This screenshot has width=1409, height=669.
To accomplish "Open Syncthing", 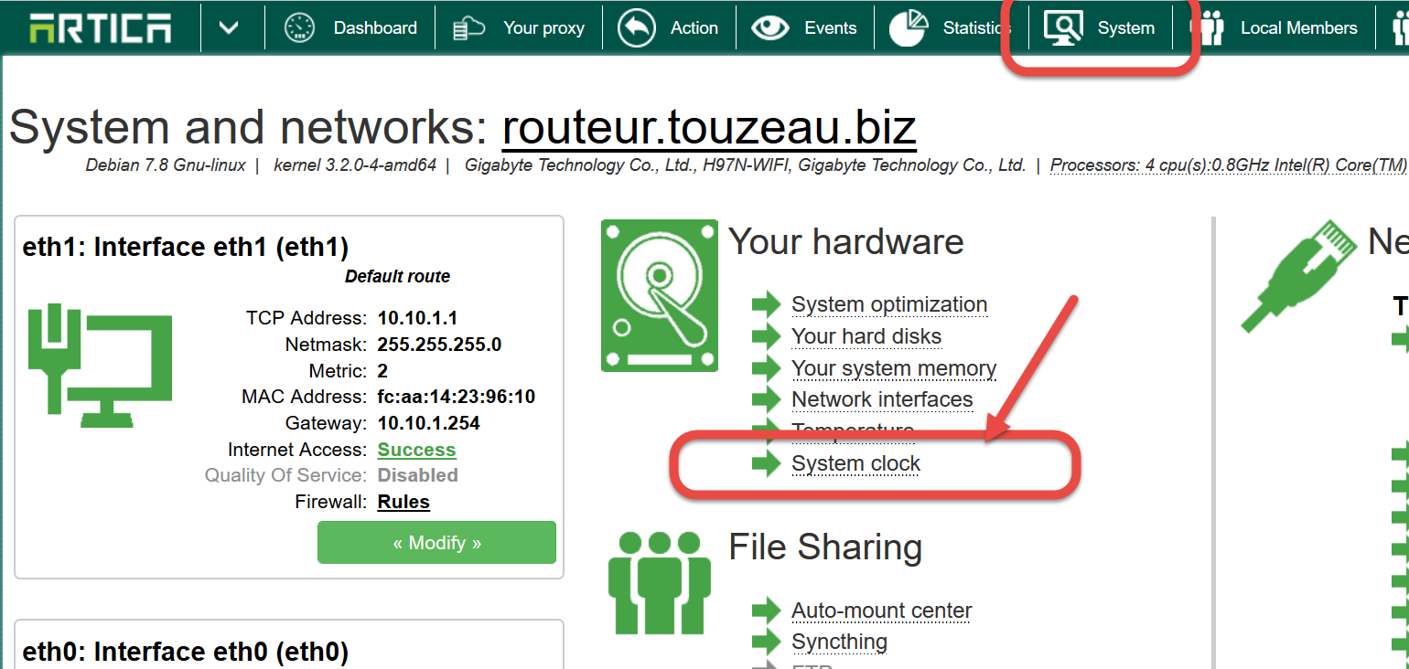I will [x=839, y=642].
